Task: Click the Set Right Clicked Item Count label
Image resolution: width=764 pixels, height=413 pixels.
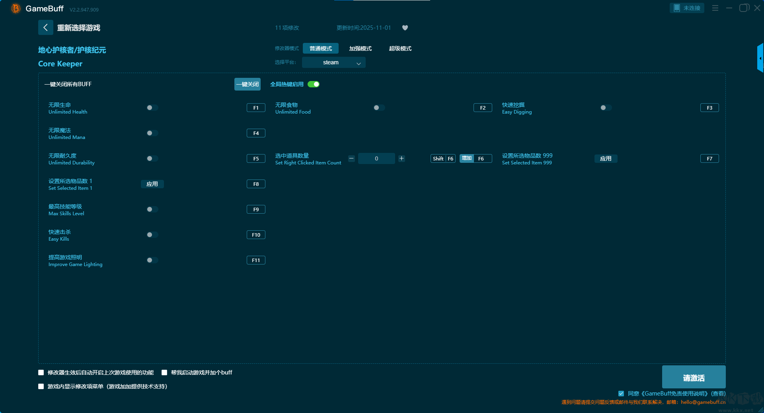Action: (x=308, y=163)
